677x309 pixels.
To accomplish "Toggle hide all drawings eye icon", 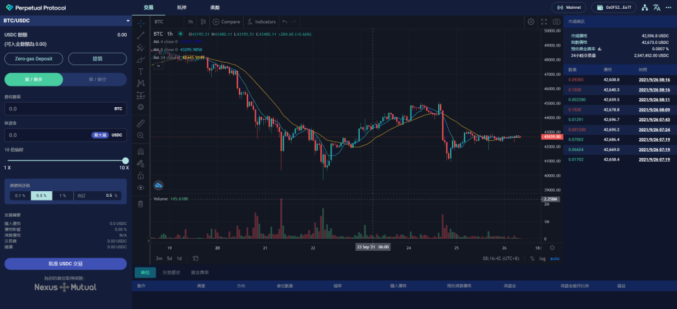I will tap(140, 187).
